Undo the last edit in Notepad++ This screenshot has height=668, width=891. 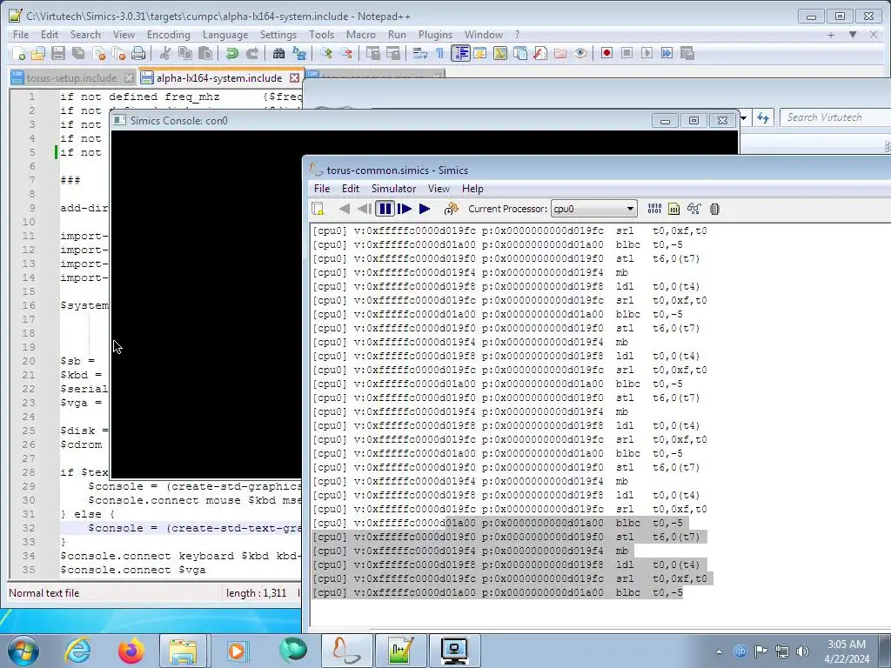pos(231,53)
